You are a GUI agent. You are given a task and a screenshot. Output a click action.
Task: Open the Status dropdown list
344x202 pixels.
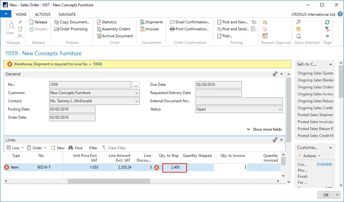click(x=280, y=109)
